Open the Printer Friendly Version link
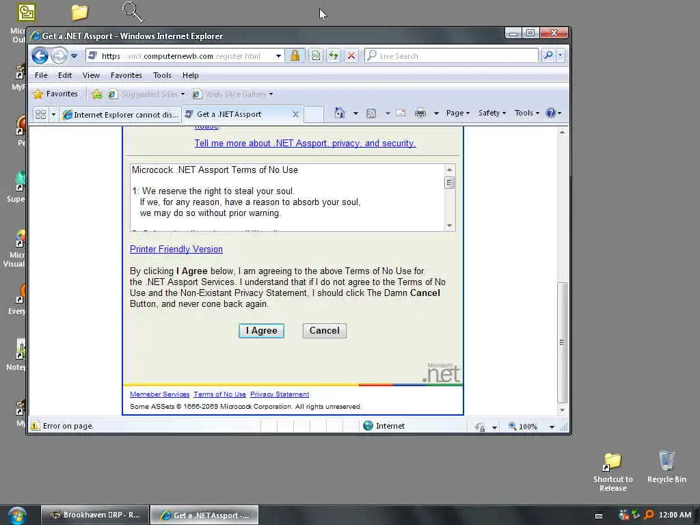This screenshot has height=525, width=700. pyautogui.click(x=176, y=249)
